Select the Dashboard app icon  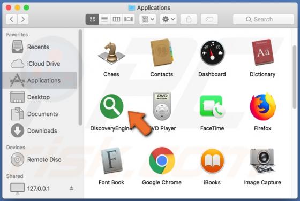(x=212, y=53)
